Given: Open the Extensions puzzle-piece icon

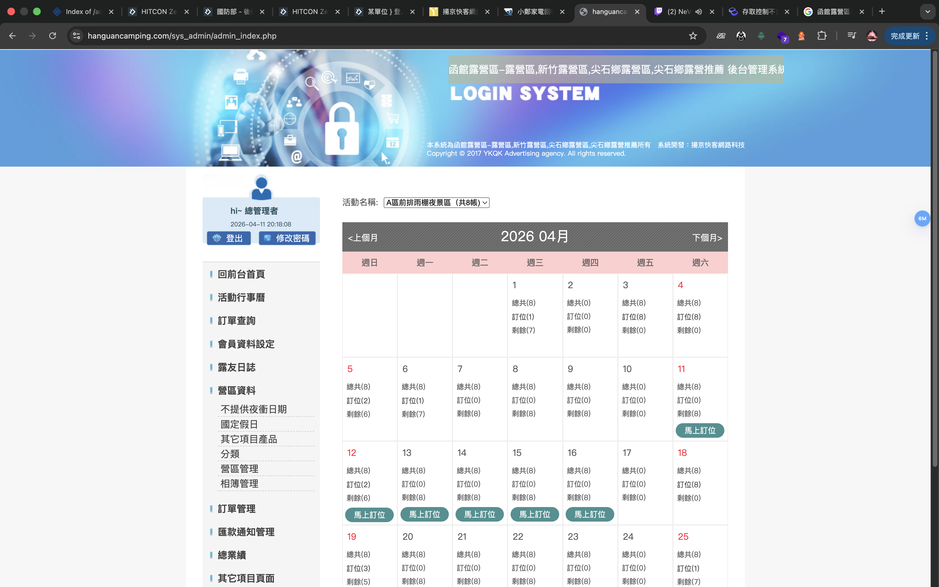Looking at the screenshot, I should pos(821,36).
